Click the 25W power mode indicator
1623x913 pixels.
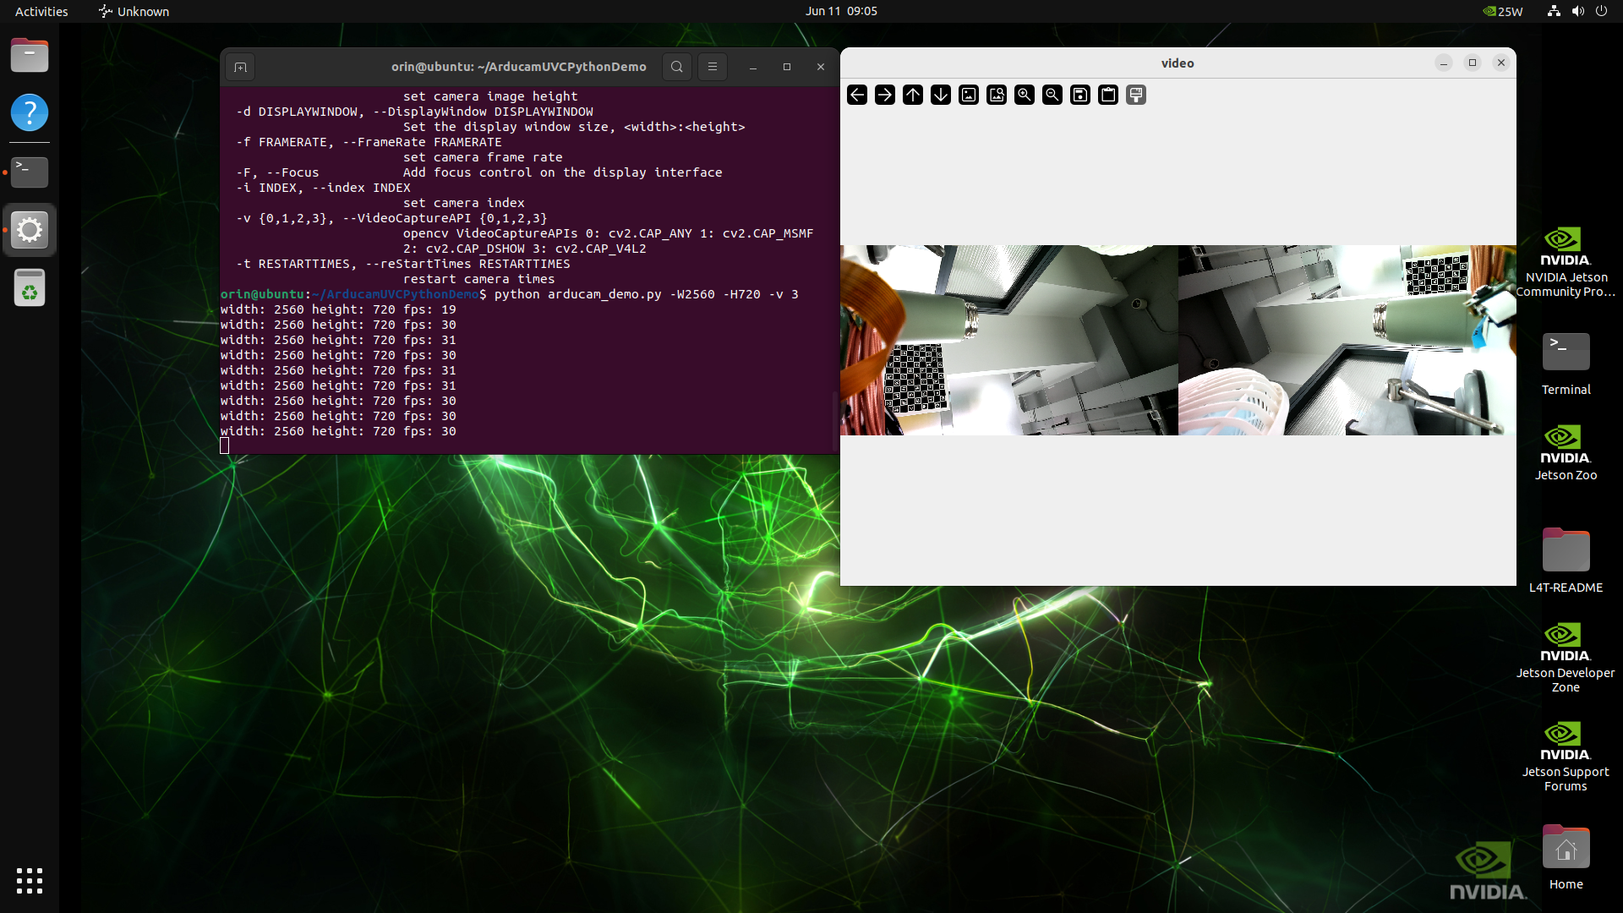click(x=1503, y=11)
